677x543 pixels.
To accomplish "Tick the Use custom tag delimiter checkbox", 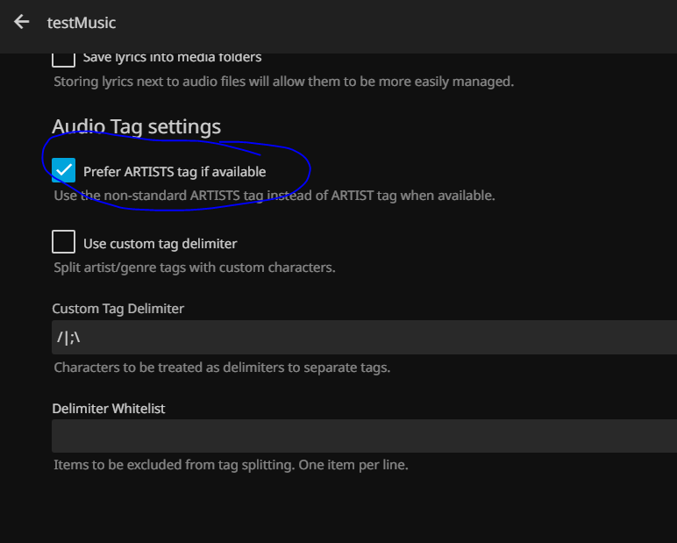I will pos(63,242).
